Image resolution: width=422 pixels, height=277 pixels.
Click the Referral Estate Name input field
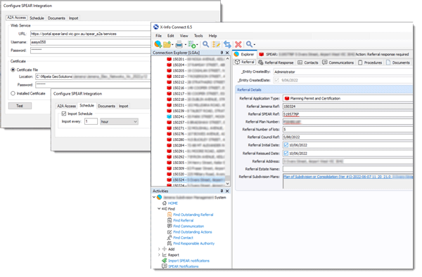click(347, 169)
